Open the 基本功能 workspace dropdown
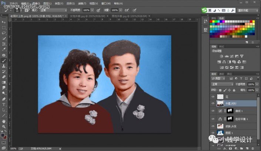Viewport: 261px width, 151px height. tap(248, 10)
